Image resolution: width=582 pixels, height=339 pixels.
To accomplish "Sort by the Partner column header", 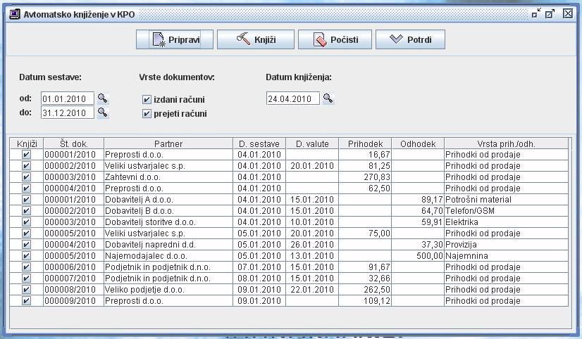I will (168, 144).
